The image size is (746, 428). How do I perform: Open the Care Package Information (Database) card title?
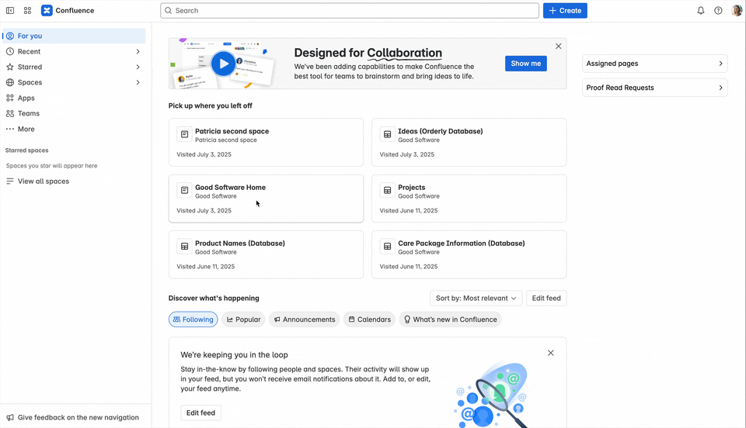(x=462, y=243)
